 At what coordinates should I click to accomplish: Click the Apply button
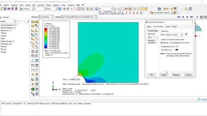(x=164, y=75)
